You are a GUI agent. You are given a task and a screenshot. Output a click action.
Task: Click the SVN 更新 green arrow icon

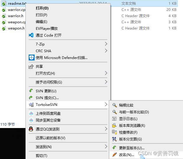(x=31, y=91)
